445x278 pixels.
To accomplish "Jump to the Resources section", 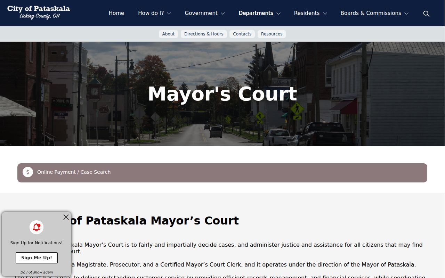I will (x=272, y=34).
